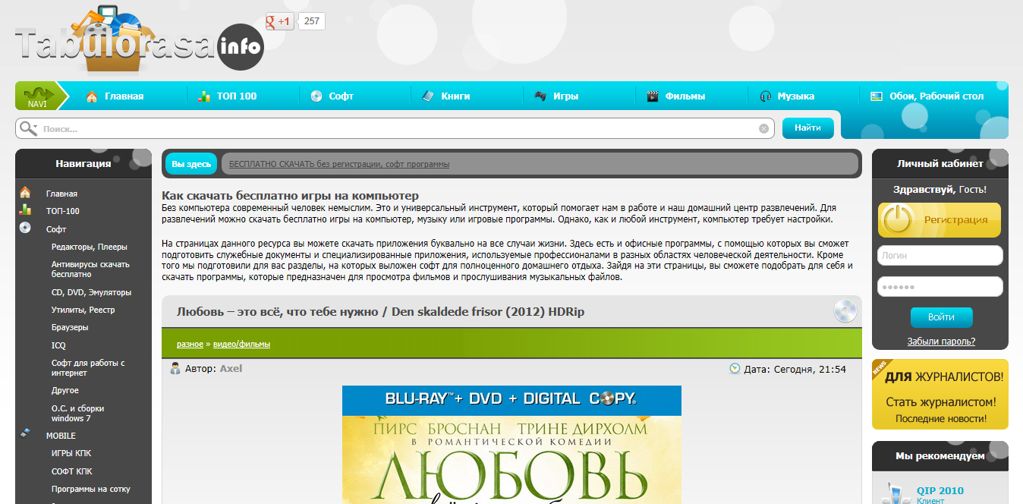1023x504 pixels.
Task: Open the QIP 2010 recommendation link
Action: pyautogui.click(x=940, y=490)
